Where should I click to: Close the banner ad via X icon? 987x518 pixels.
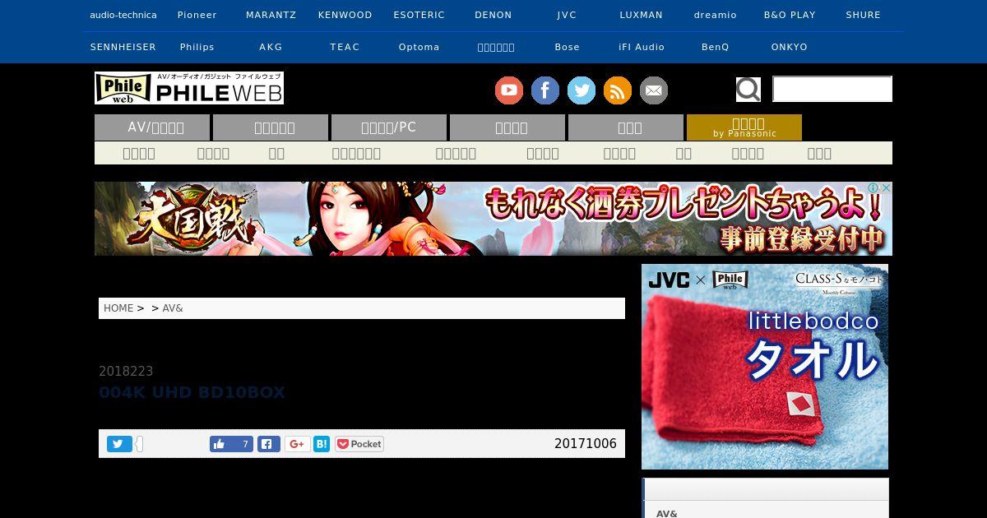pos(887,188)
